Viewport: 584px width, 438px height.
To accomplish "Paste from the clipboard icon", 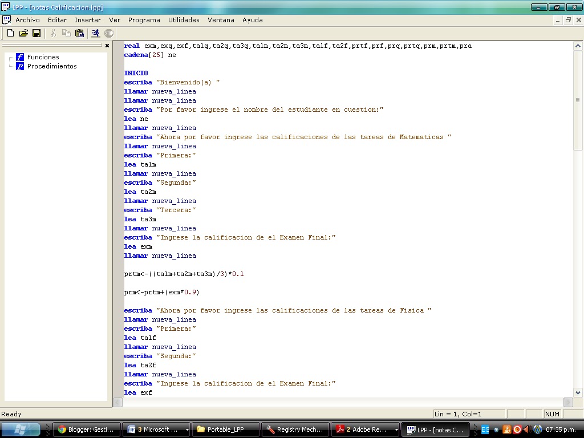I will 80,33.
